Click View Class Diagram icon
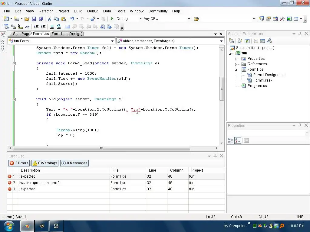The height and width of the screenshot is (232, 310). (x=269, y=41)
